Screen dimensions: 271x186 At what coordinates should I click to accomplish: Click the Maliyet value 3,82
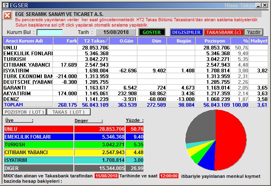[x=262, y=70]
